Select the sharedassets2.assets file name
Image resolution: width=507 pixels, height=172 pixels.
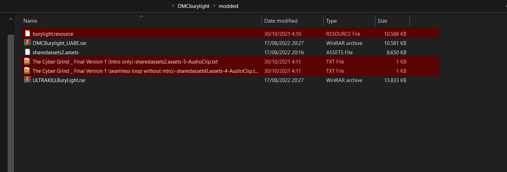[55, 52]
